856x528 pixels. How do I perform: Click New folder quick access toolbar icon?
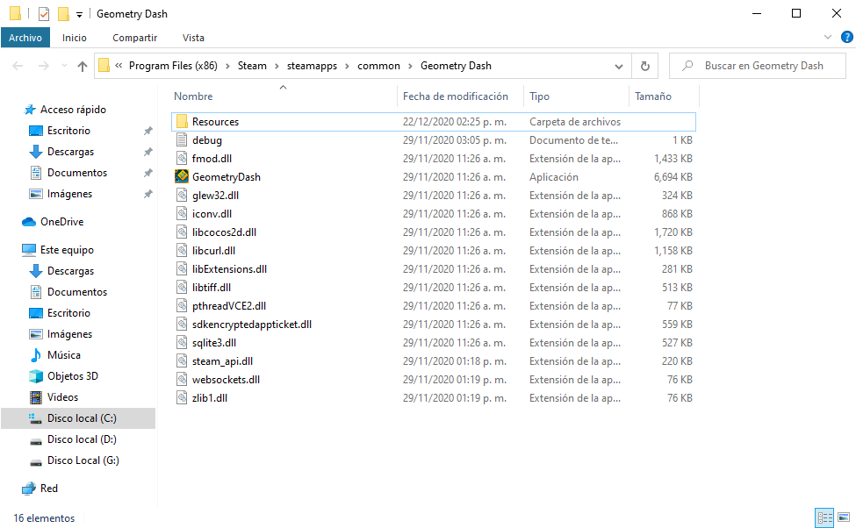pos(63,14)
